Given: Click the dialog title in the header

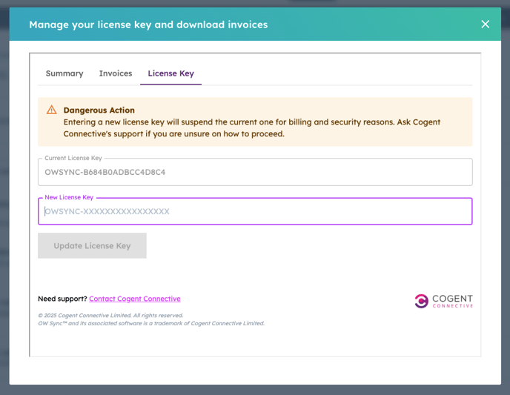Looking at the screenshot, I should tap(148, 24).
